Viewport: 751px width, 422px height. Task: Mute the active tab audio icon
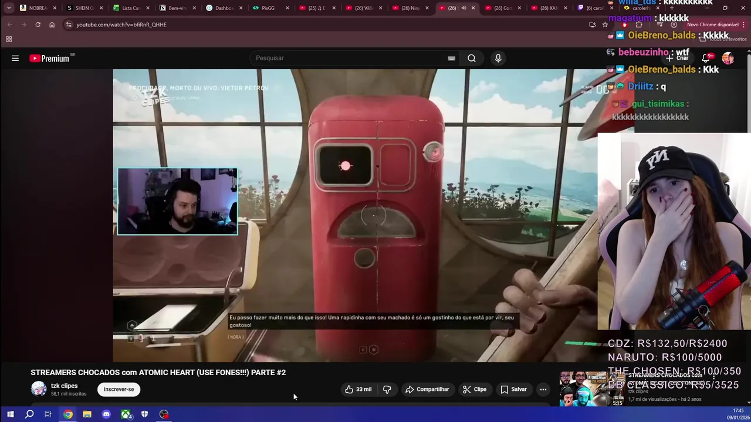pyautogui.click(x=464, y=8)
